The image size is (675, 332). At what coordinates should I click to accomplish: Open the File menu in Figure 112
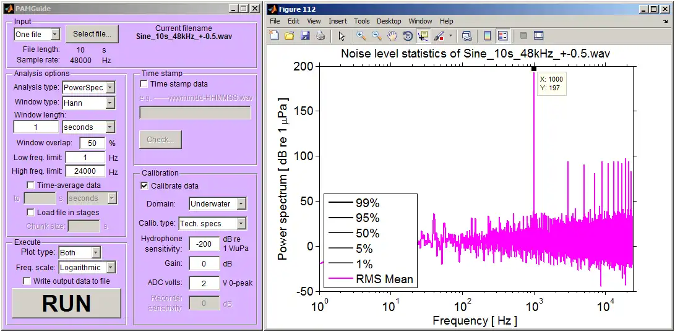[275, 20]
